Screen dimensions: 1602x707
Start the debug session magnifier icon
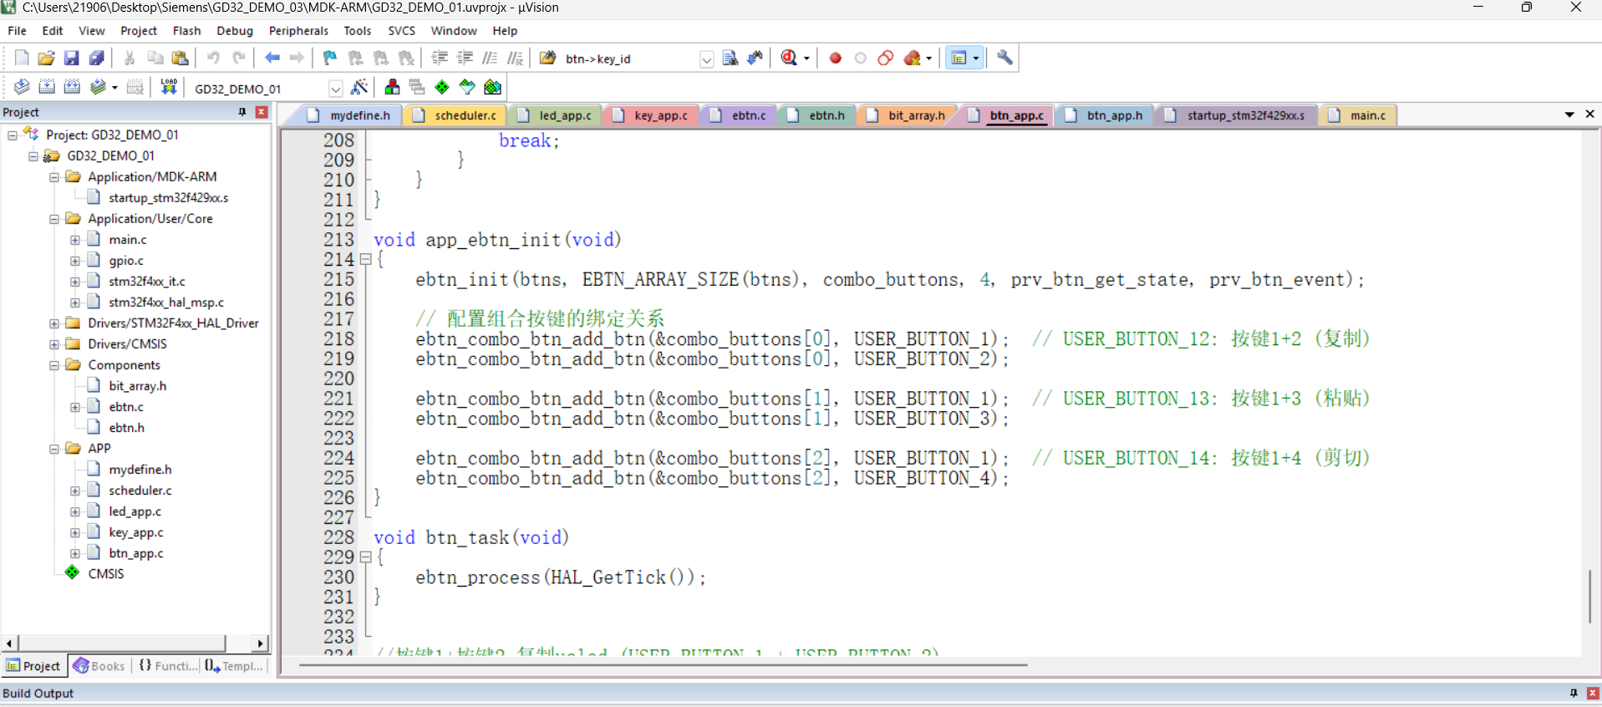(x=789, y=58)
